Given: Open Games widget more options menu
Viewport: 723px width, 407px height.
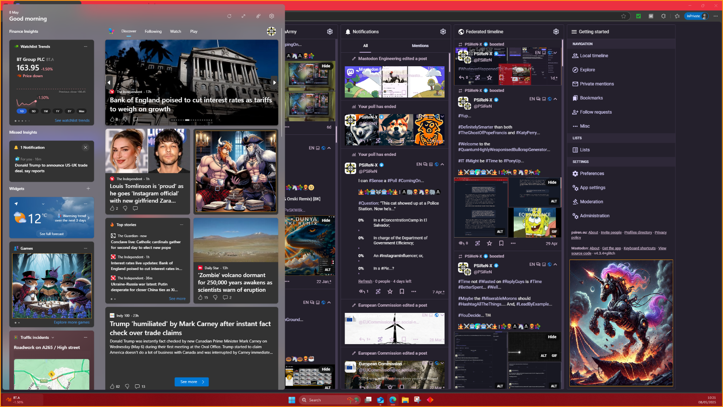Looking at the screenshot, I should (86, 248).
